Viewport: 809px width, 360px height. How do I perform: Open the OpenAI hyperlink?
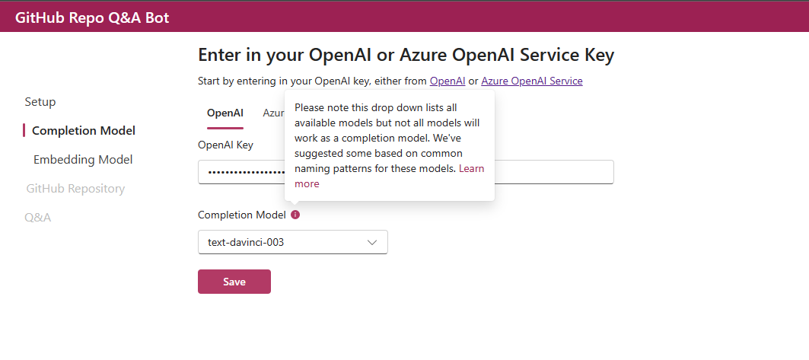(447, 81)
